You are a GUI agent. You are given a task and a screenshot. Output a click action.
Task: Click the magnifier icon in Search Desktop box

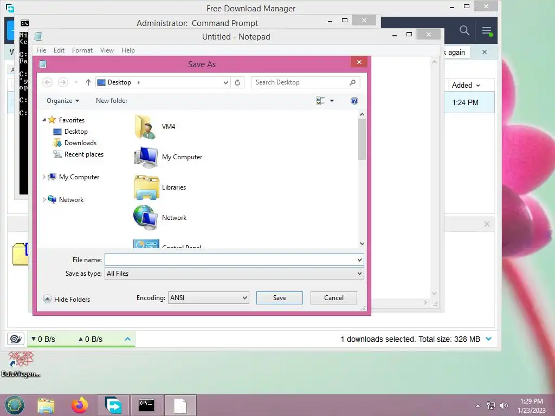click(x=352, y=82)
